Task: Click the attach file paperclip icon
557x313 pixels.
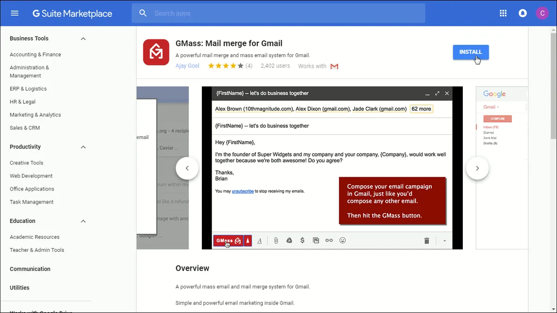Action: (x=276, y=241)
